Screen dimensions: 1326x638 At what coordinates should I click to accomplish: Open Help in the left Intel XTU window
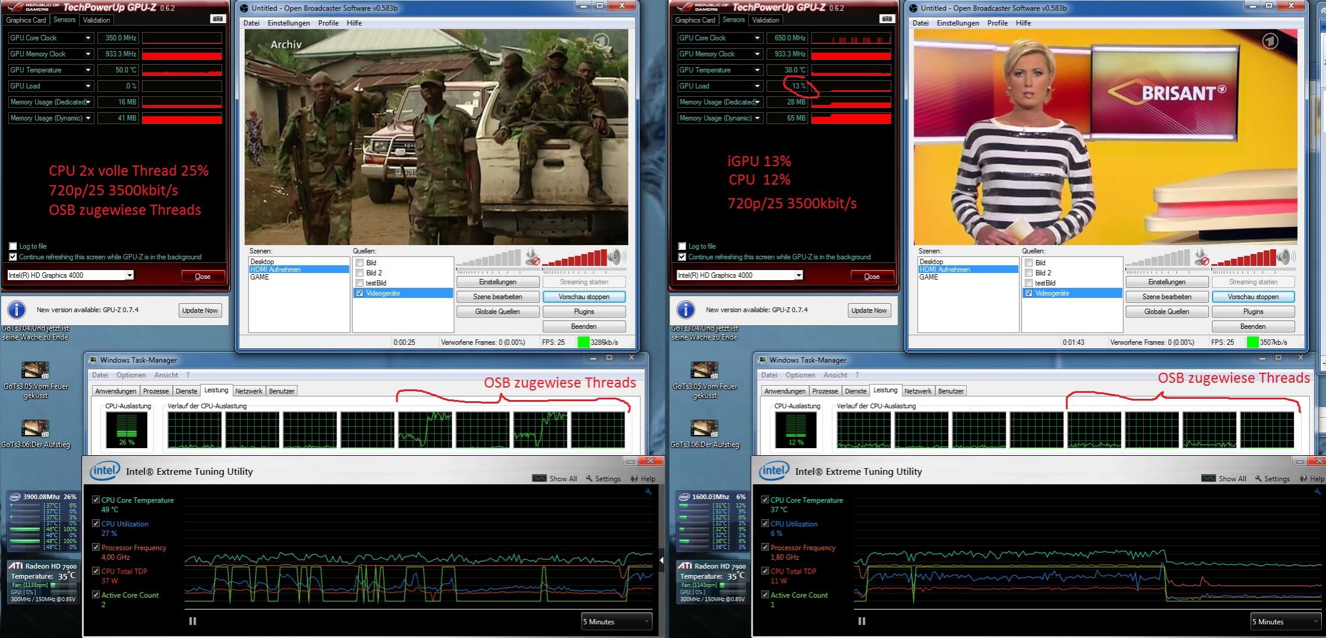643,478
